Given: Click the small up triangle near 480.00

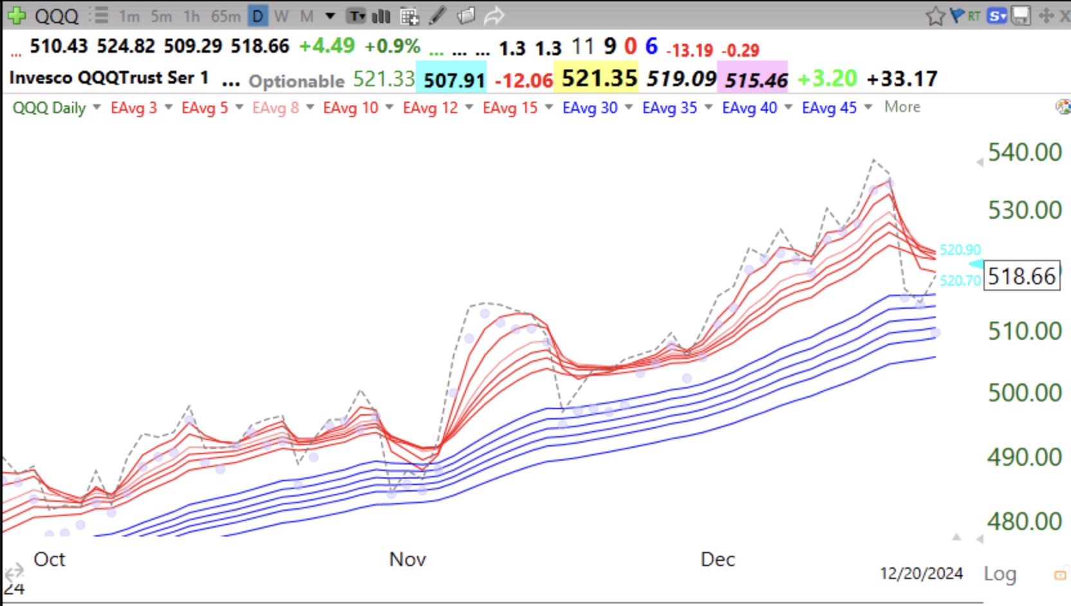Looking at the screenshot, I should (x=956, y=537).
